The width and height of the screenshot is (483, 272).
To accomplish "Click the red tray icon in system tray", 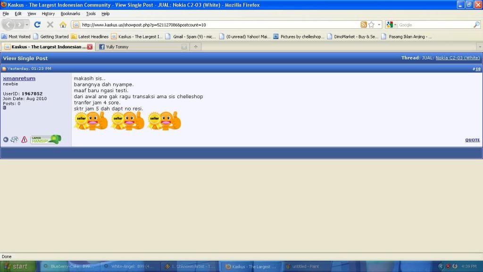I will tap(448, 266).
